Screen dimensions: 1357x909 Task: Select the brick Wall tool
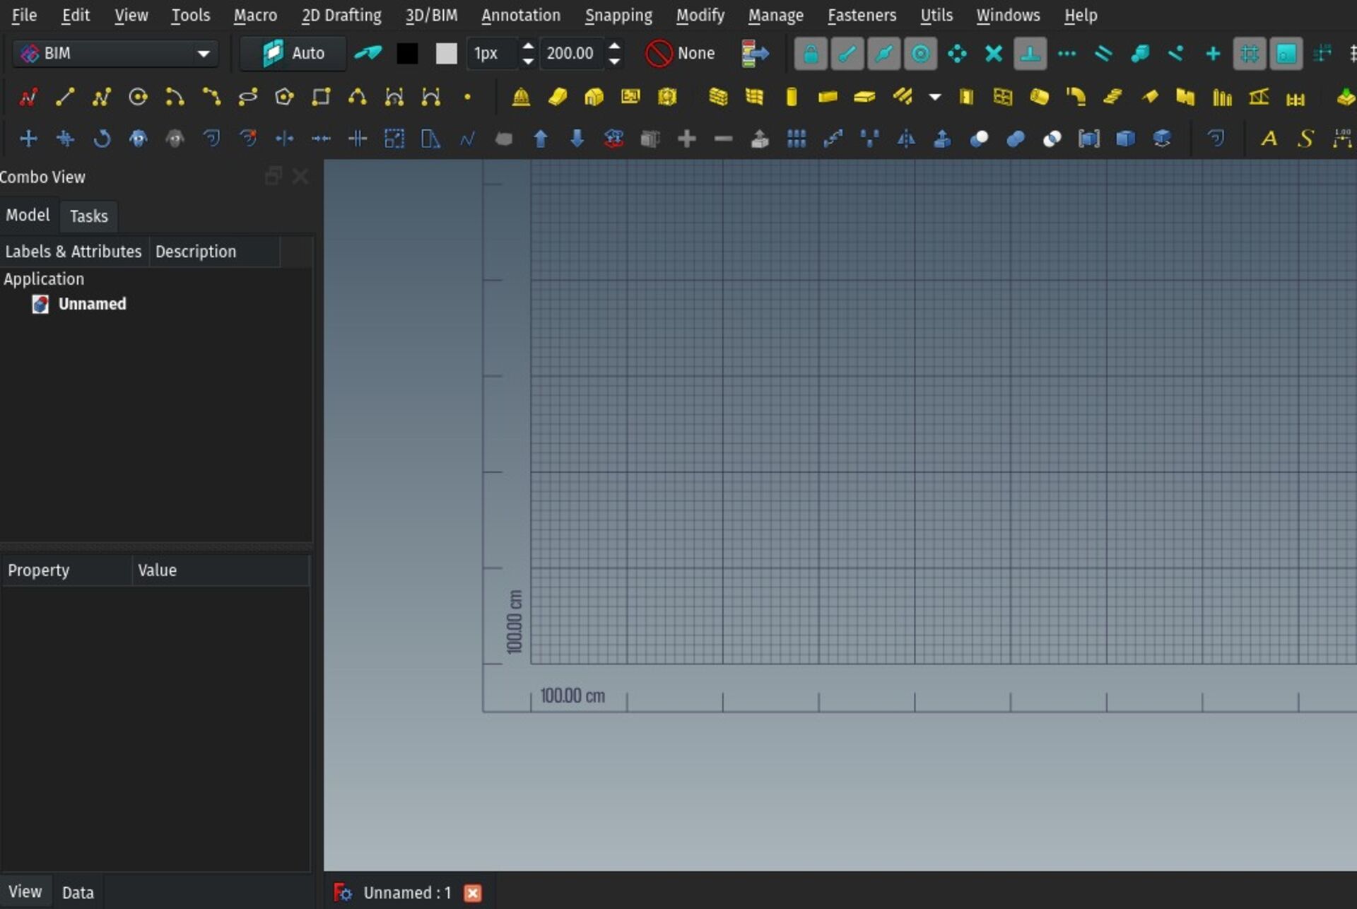pyautogui.click(x=718, y=97)
